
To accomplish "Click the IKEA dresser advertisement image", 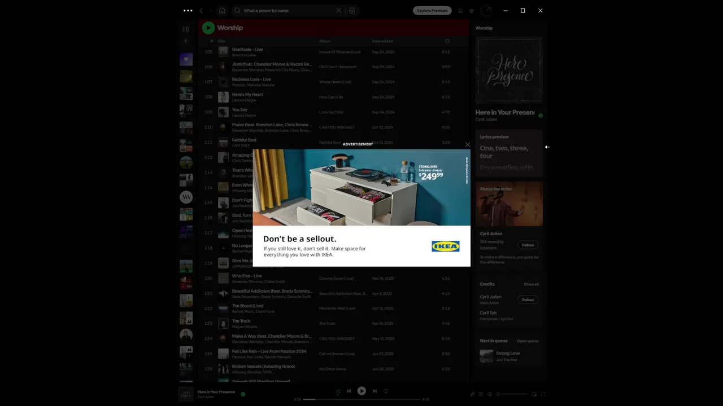I will [x=361, y=188].
